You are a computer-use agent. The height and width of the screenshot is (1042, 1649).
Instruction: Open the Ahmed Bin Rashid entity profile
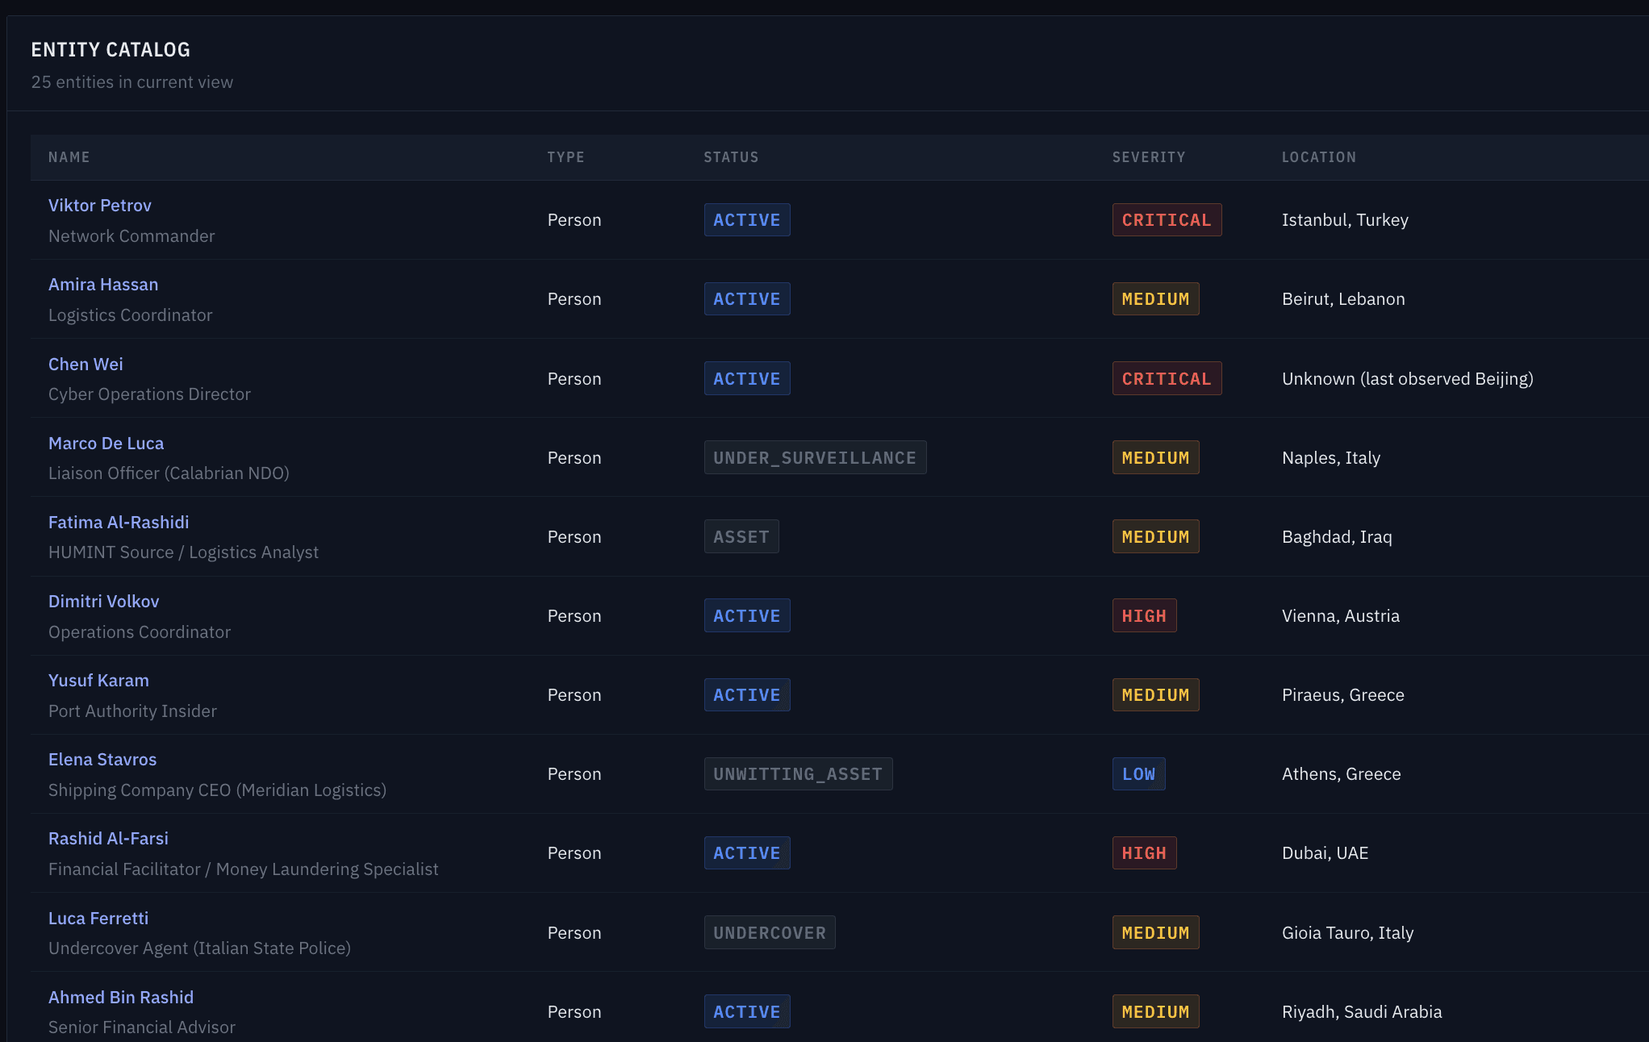pos(120,997)
